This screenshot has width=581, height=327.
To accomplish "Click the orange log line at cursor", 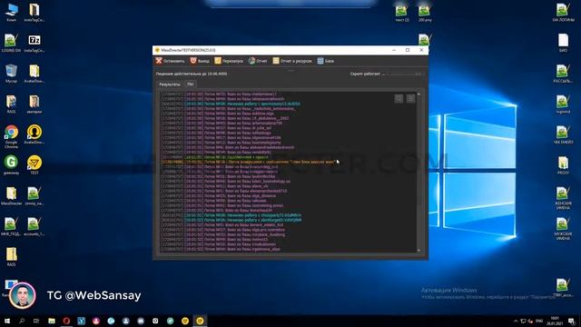I will (249, 162).
